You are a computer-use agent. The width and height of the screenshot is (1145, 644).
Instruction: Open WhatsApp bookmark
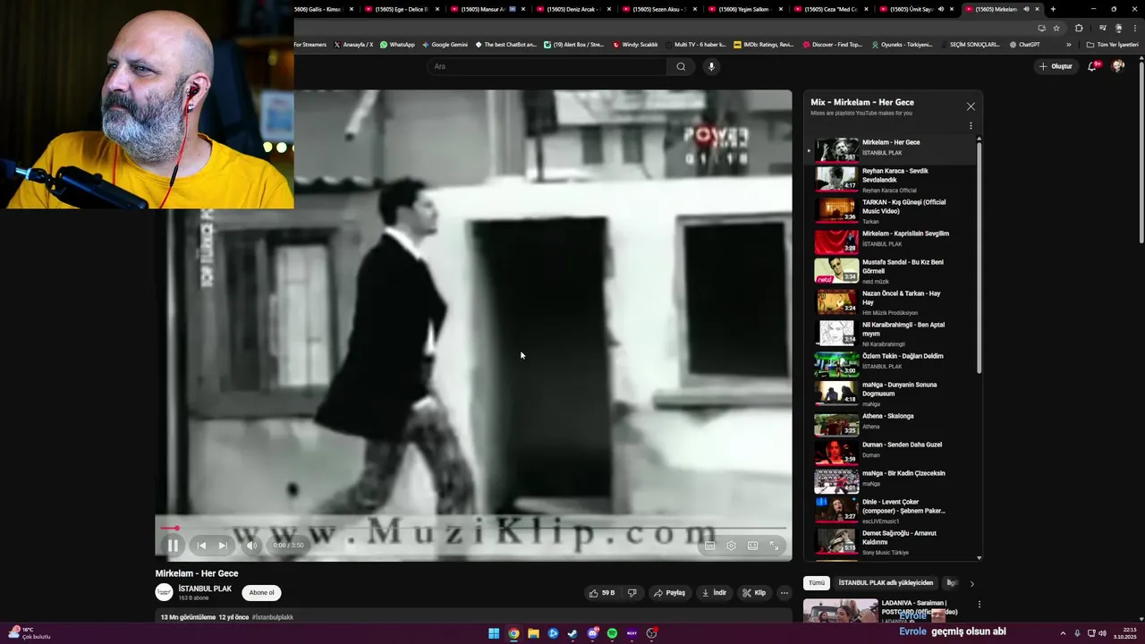pyautogui.click(x=397, y=45)
